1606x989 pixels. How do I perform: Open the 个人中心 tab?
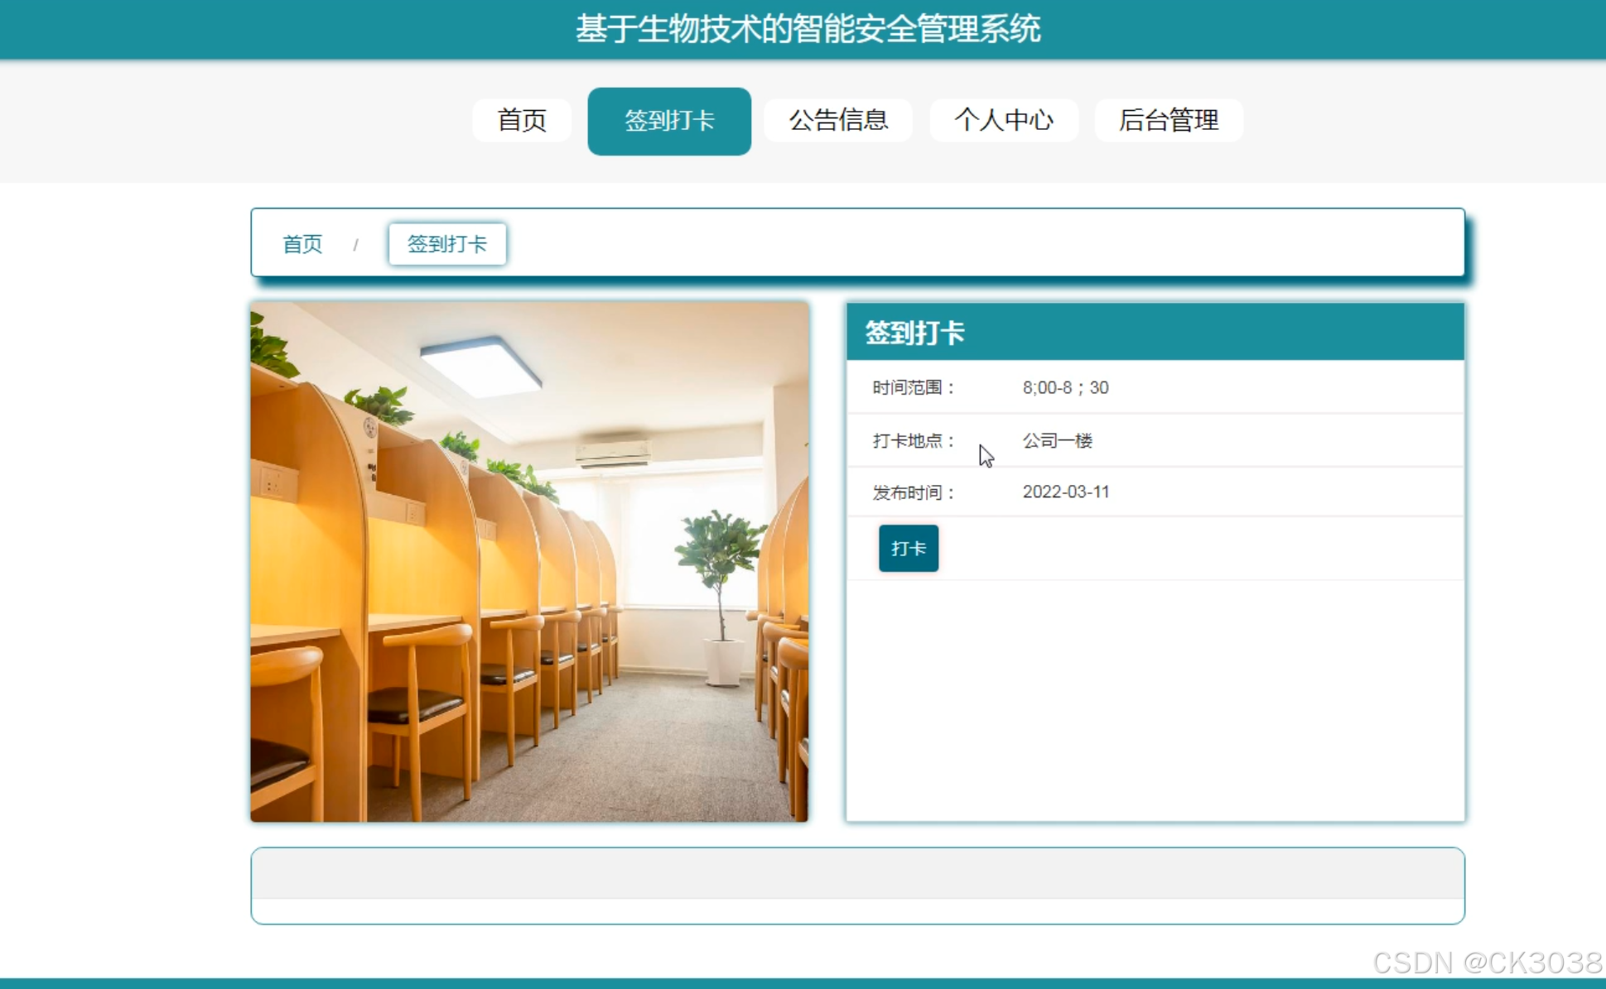coord(1004,121)
